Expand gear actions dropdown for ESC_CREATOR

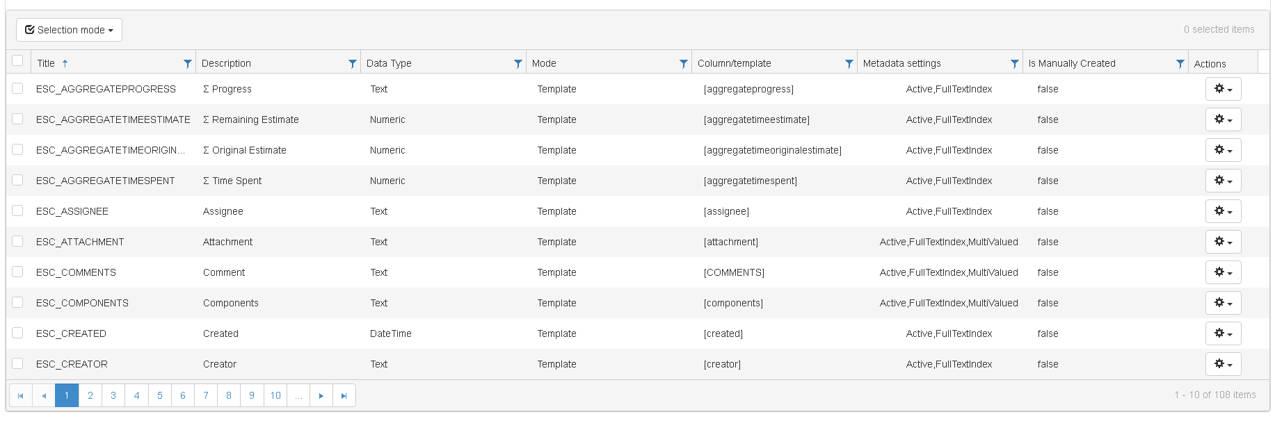tap(1223, 364)
